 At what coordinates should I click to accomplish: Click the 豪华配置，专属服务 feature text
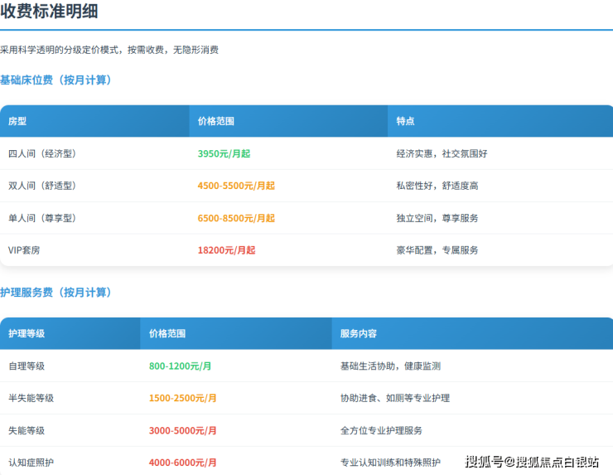coord(437,250)
